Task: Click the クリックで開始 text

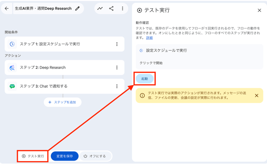Action: point(151,63)
